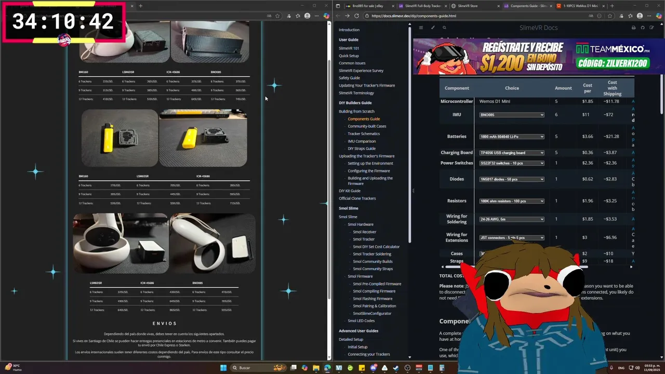Click favorite star in left browser window
Viewport: 665px width, 374px height.
(277, 16)
